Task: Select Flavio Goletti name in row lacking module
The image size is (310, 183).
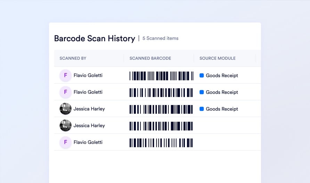Action: coord(88,142)
